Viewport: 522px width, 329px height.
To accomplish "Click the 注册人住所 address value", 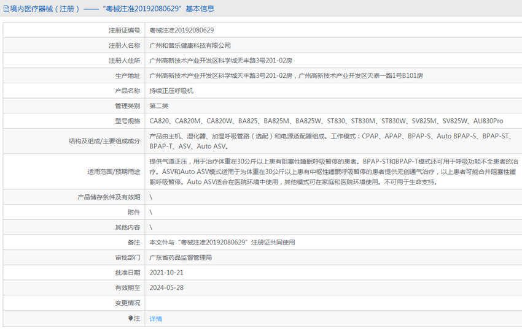I will point(220,61).
